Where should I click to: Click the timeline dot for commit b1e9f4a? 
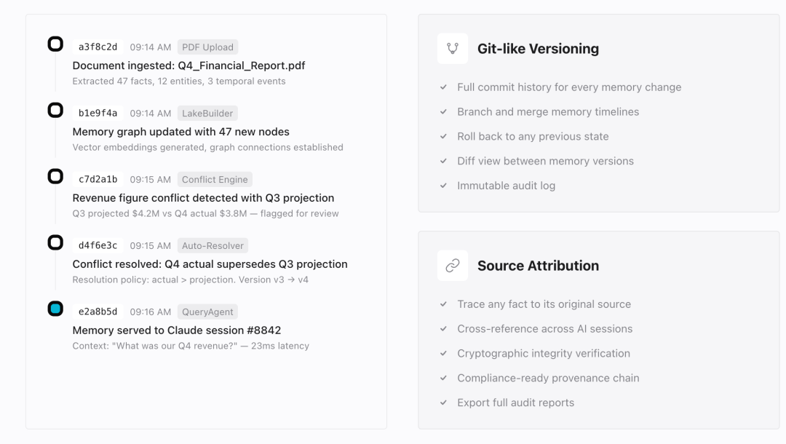coord(55,111)
